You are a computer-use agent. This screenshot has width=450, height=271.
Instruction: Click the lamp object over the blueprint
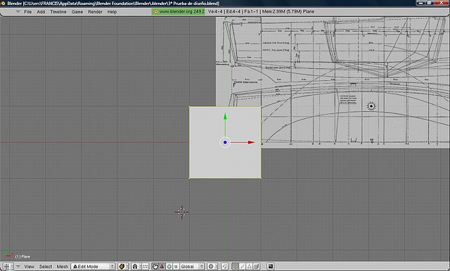(x=371, y=106)
